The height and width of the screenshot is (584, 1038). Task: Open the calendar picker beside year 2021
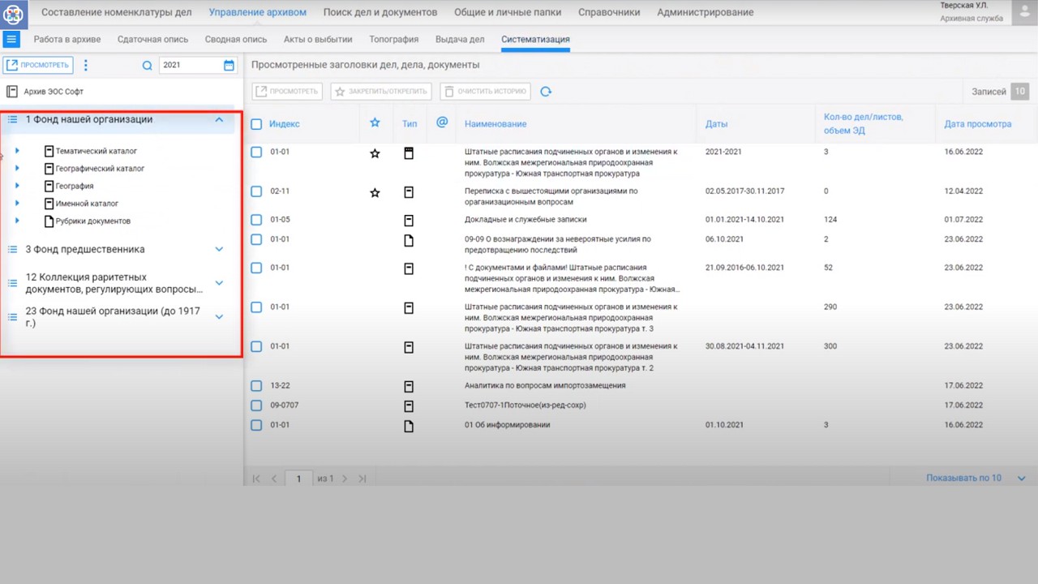229,66
